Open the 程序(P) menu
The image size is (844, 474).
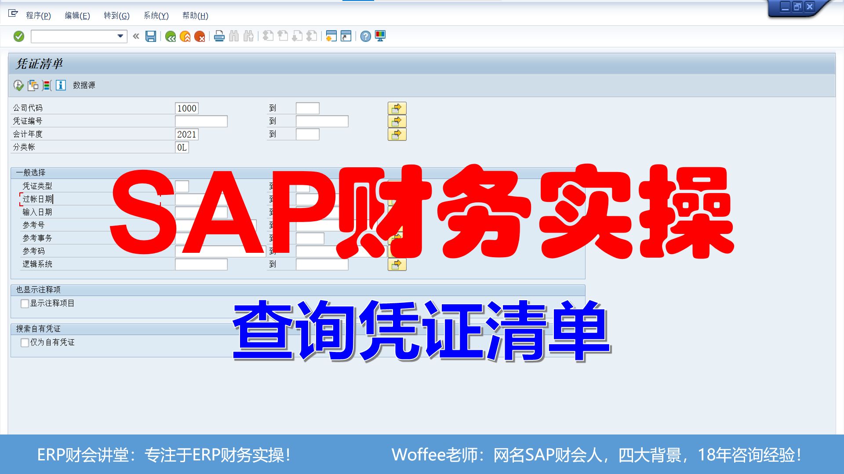tap(39, 16)
